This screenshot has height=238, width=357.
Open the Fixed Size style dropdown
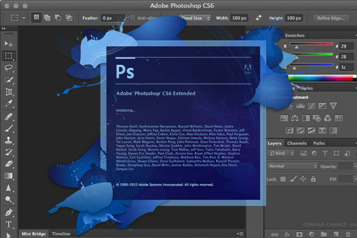195,18
